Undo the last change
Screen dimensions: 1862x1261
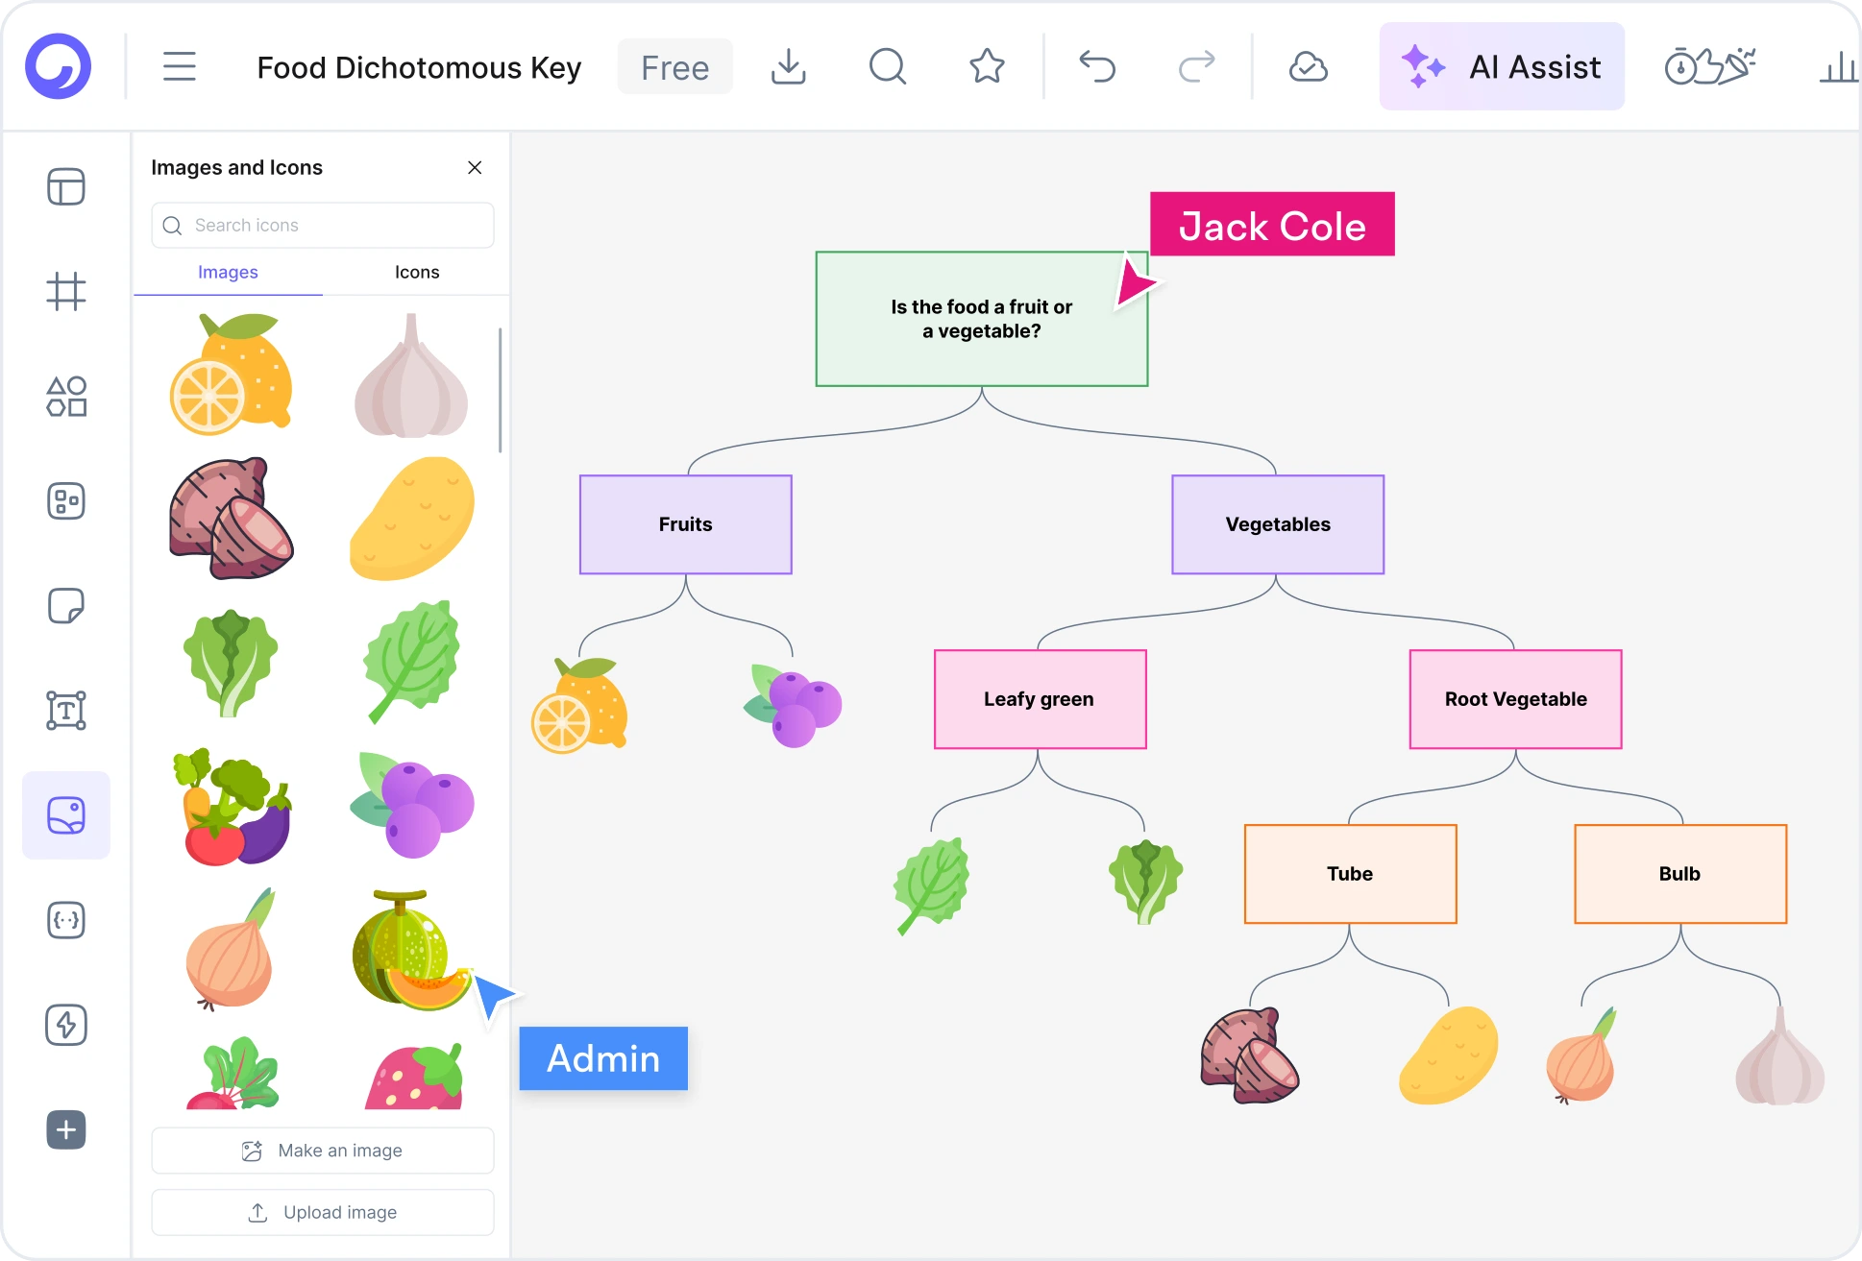pyautogui.click(x=1097, y=66)
